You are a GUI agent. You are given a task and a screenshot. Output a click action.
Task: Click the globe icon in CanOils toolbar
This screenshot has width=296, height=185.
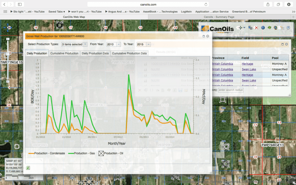275,28
